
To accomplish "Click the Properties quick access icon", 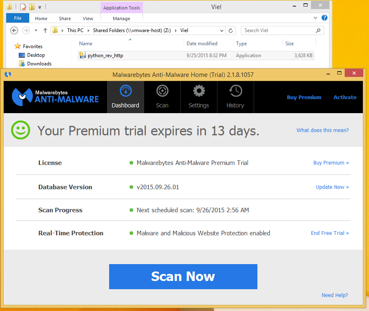I will pos(23,7).
